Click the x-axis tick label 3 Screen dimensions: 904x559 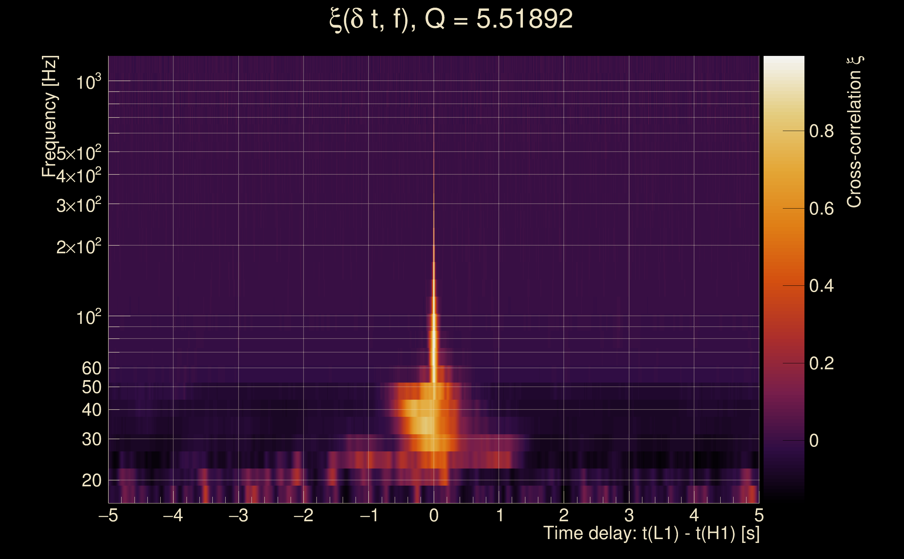pos(629,515)
